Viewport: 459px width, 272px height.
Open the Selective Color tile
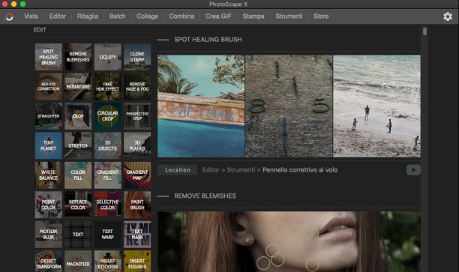[x=108, y=205]
